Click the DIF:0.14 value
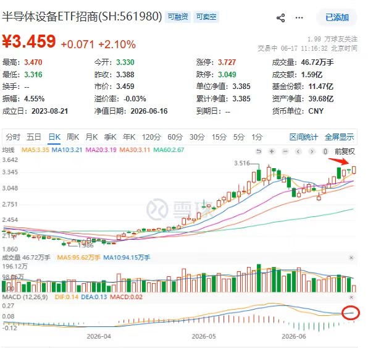The height and width of the screenshot is (348, 368). point(67,297)
